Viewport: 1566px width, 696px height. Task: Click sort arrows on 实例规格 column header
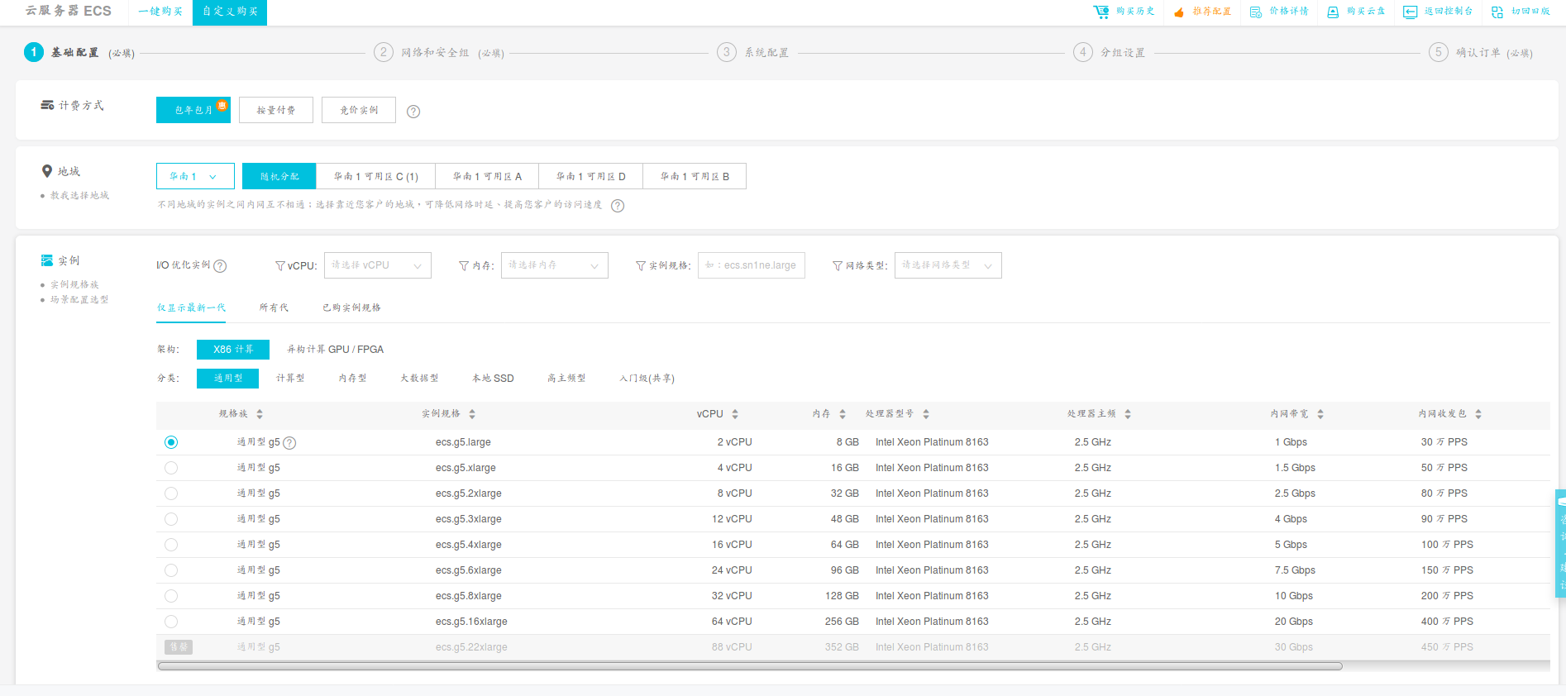pyautogui.click(x=472, y=414)
